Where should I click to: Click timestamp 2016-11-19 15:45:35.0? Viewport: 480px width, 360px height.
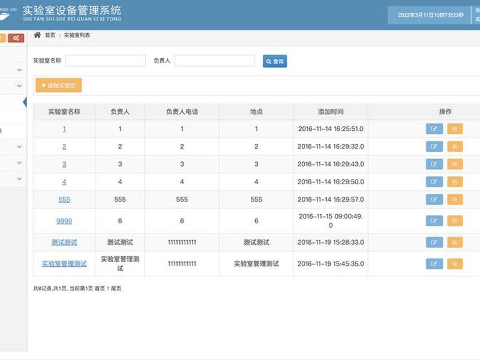(x=331, y=264)
